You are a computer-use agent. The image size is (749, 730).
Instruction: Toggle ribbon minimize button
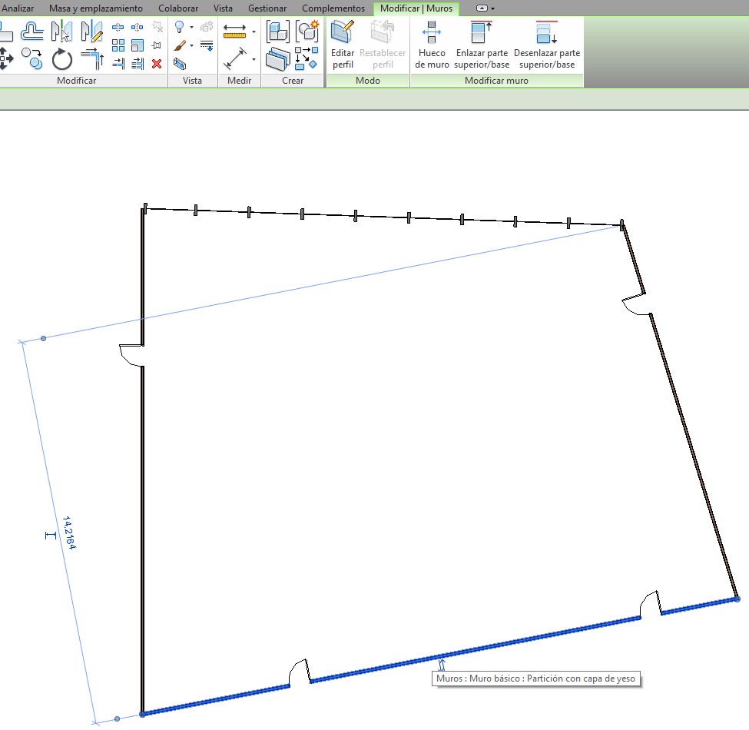coord(485,8)
